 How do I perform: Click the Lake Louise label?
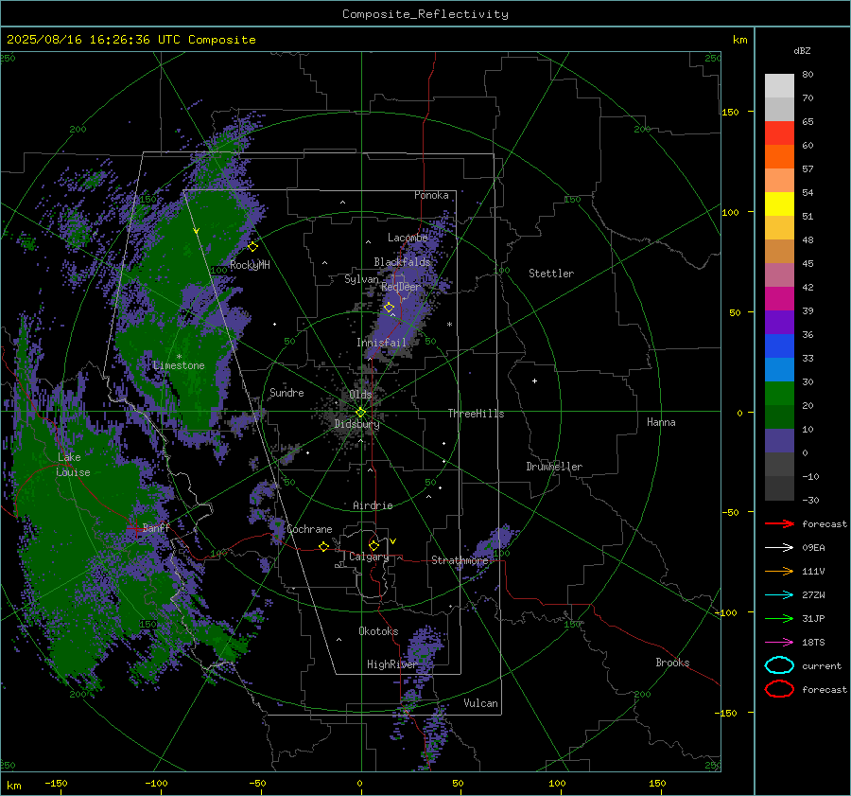pos(73,465)
